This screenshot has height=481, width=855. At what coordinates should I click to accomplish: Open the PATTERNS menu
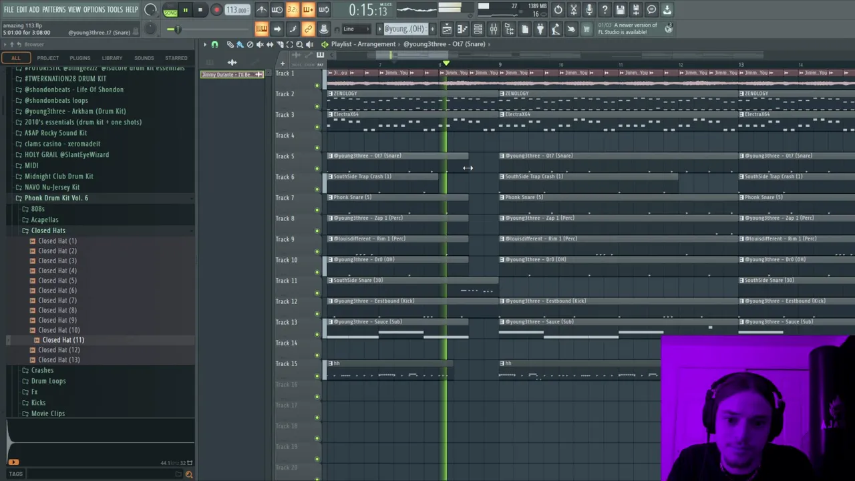tap(53, 9)
